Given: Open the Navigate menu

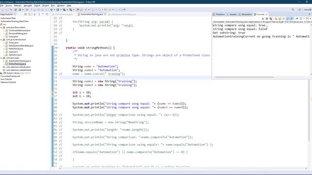Looking at the screenshot, I should pyautogui.click(x=28, y=5).
